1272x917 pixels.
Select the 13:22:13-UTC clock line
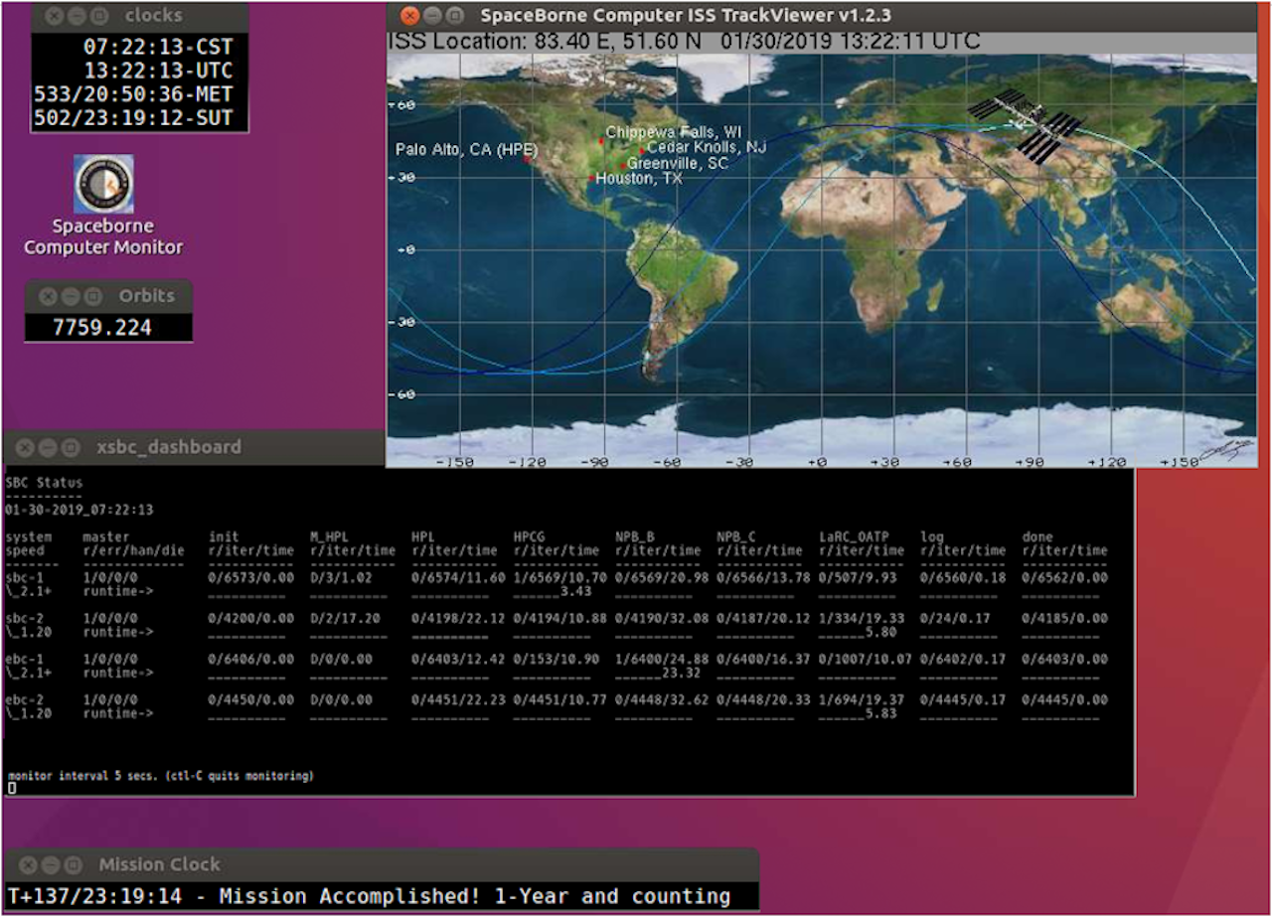pyautogui.click(x=158, y=71)
